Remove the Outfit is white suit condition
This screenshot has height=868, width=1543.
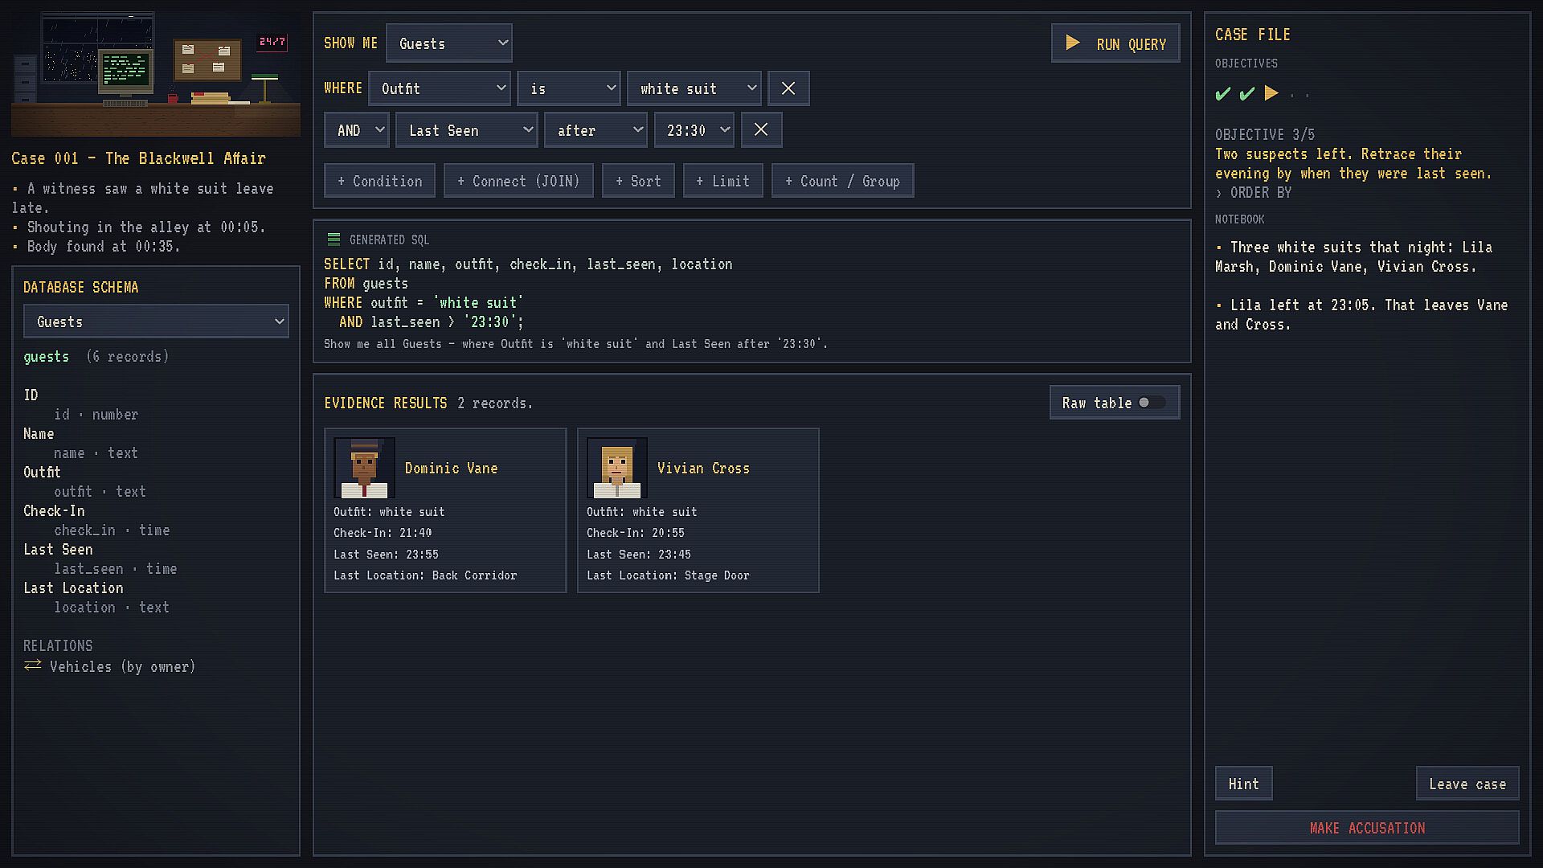(x=788, y=88)
